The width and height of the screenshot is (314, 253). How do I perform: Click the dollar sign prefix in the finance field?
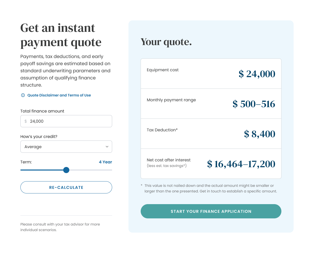point(25,121)
